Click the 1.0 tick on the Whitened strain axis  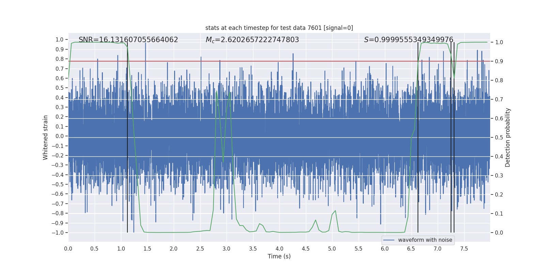[x=60, y=40]
